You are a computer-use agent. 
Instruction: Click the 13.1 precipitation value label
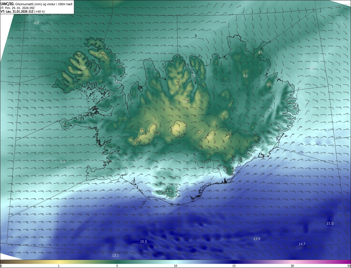click(x=115, y=255)
